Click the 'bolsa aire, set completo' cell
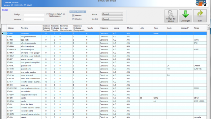This screenshot has height=119, width=211. click(x=31, y=79)
